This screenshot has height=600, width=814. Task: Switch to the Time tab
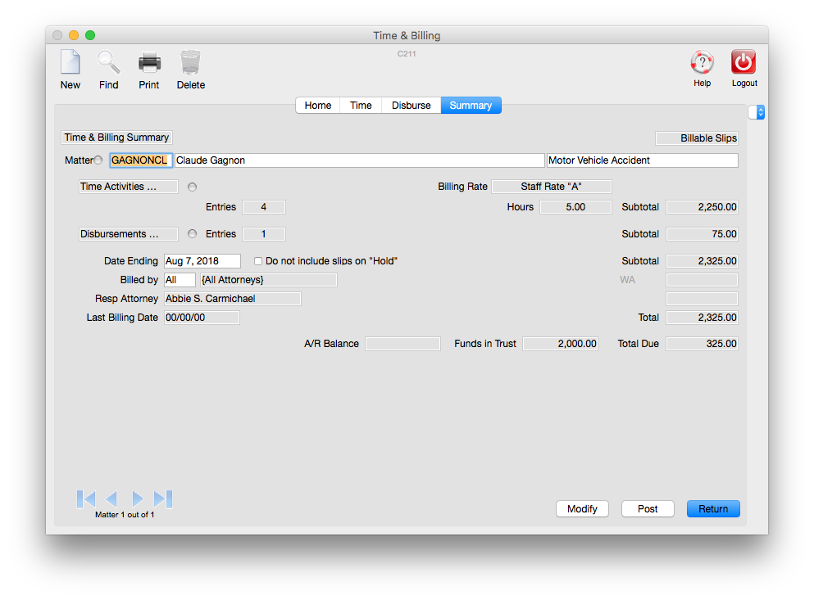pos(361,106)
